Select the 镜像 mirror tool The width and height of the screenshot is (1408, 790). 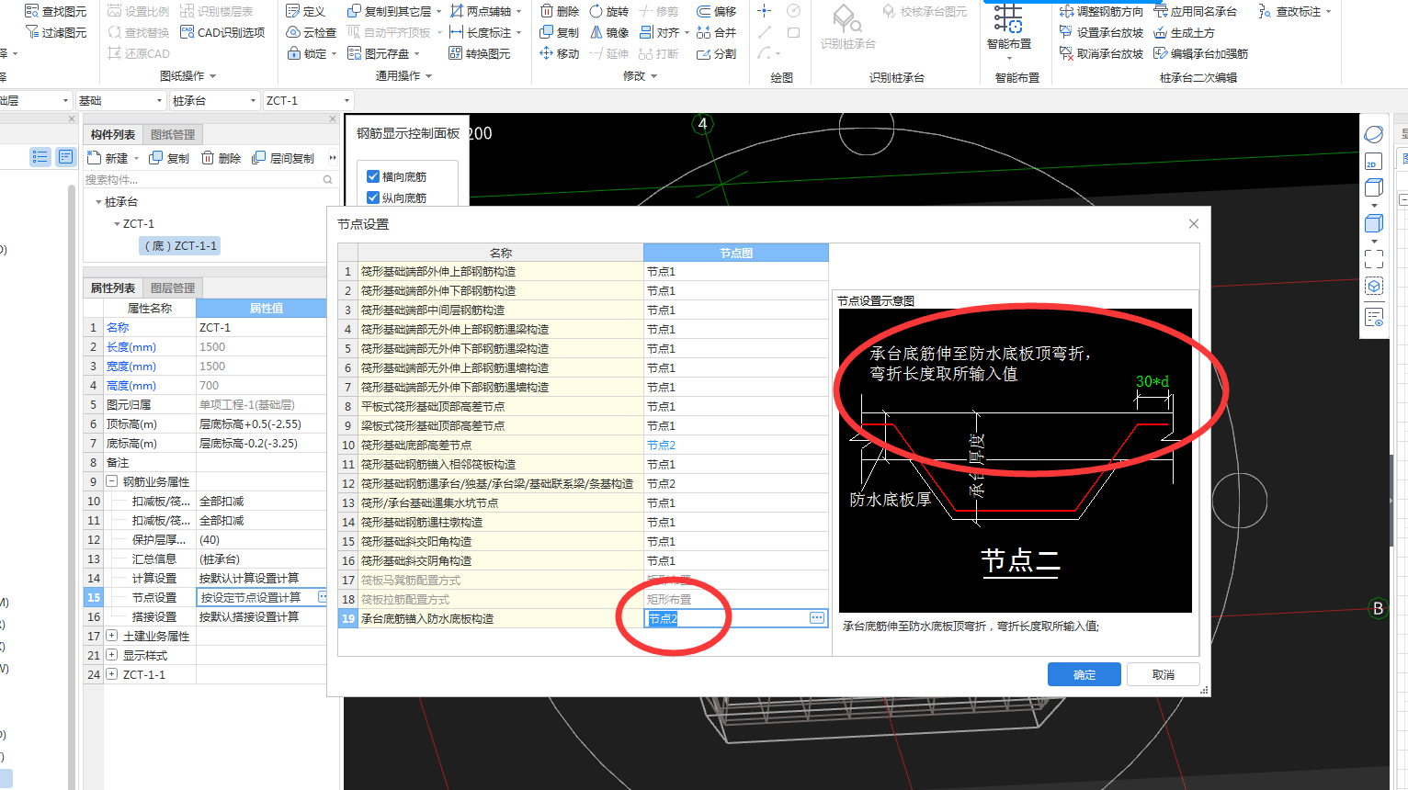pos(609,32)
